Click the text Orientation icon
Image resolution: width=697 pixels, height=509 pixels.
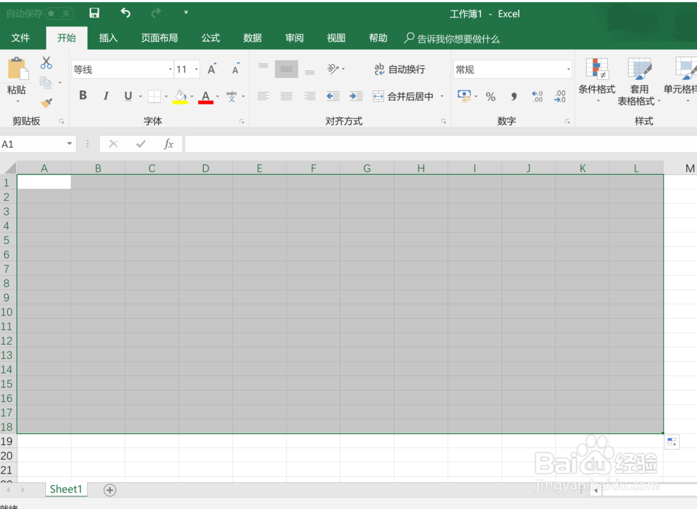tap(333, 69)
